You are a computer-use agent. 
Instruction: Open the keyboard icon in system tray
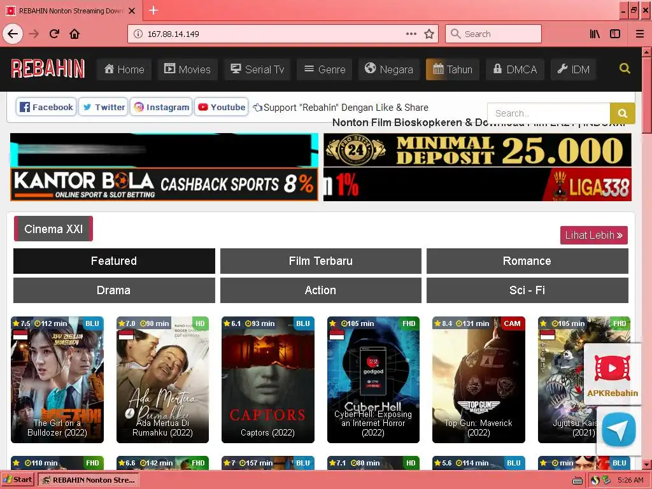point(577,481)
